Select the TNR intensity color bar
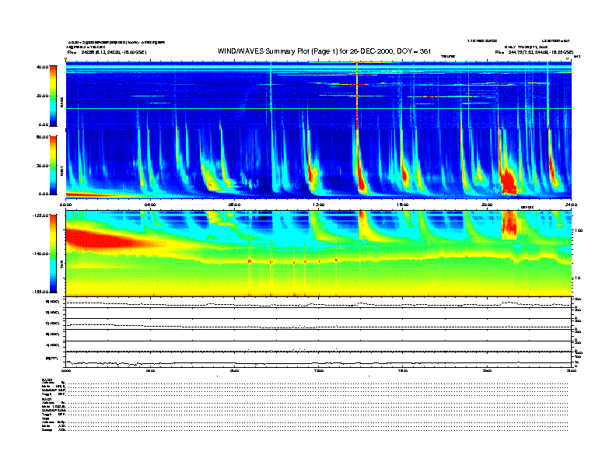 pyautogui.click(x=53, y=254)
